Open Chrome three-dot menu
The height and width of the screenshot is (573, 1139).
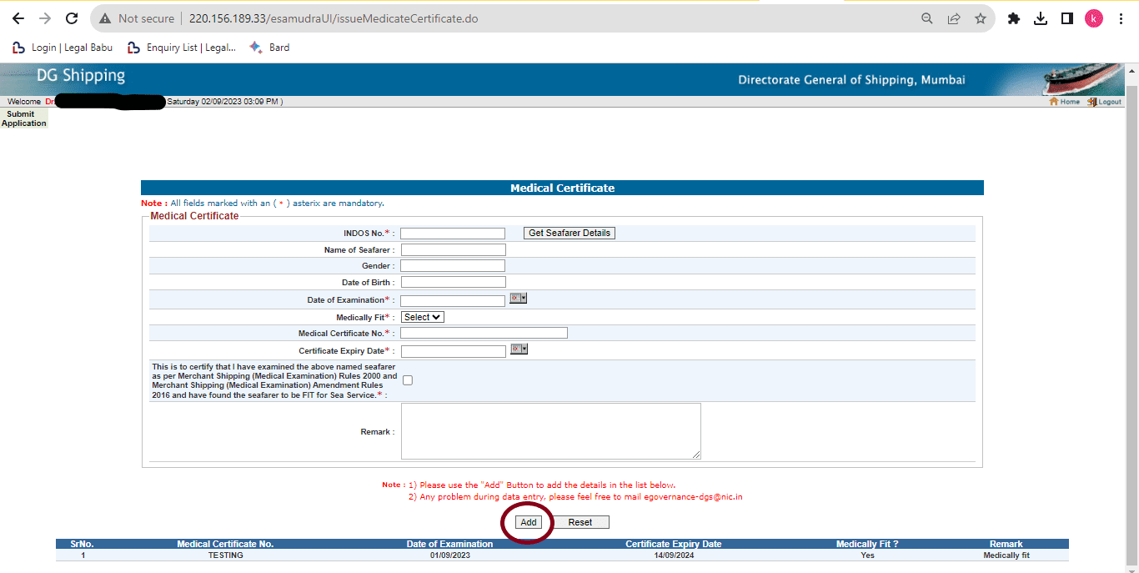pos(1121,18)
